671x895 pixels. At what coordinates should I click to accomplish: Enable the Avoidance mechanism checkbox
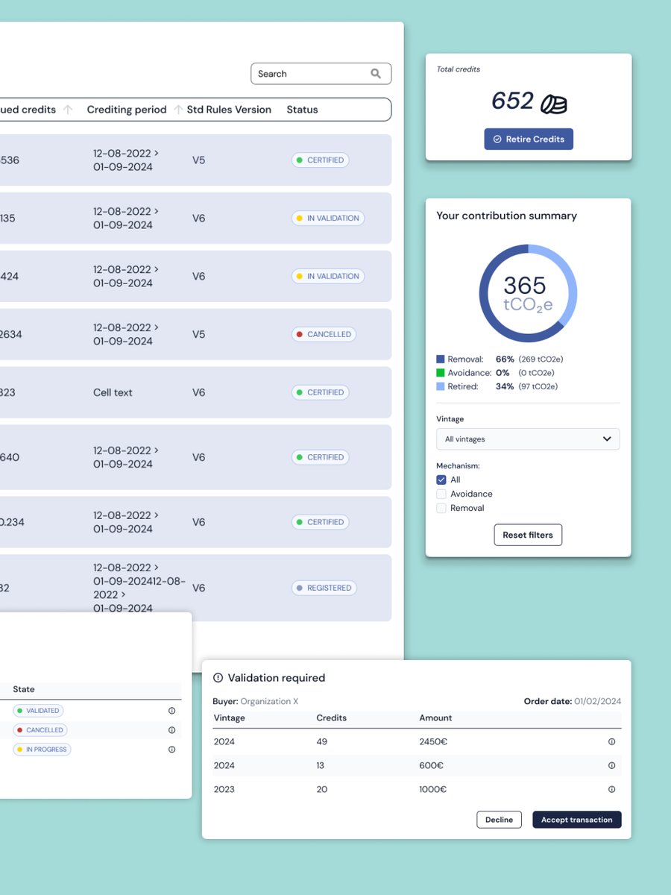[x=441, y=494]
